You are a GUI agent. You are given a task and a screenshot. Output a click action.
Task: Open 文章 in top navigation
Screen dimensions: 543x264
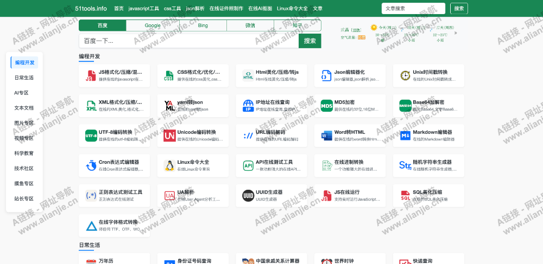coord(318,8)
